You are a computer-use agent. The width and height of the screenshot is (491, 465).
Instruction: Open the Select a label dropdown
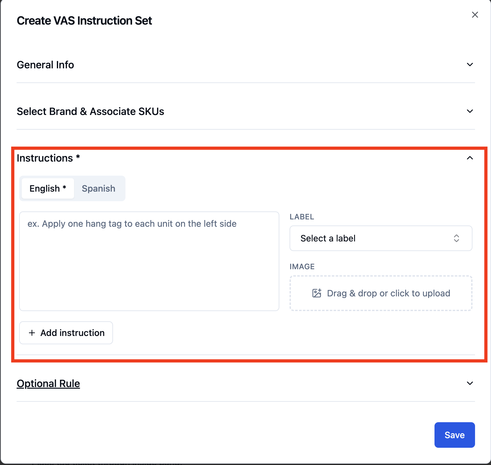click(x=381, y=238)
